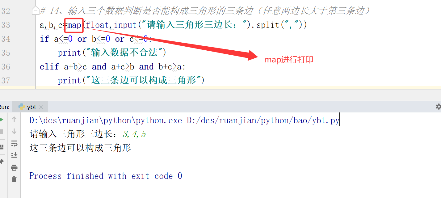Click line number 33 in the gutter

(x=6, y=25)
